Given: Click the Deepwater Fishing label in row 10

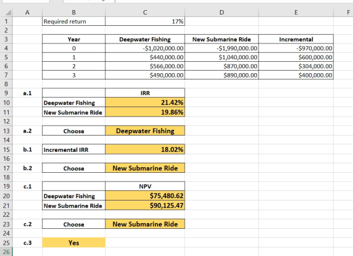Looking at the screenshot, I should [x=74, y=102].
